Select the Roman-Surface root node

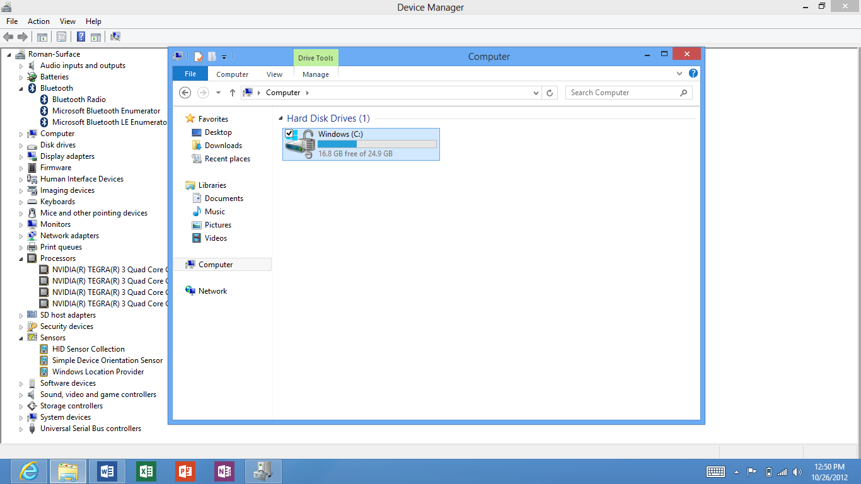(54, 54)
